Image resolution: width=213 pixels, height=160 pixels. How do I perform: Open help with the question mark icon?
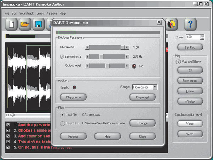pyautogui.click(x=190, y=24)
